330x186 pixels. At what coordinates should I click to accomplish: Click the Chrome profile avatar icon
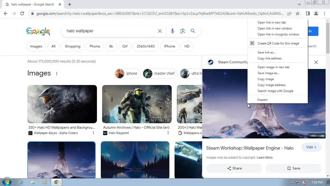click(x=316, y=13)
